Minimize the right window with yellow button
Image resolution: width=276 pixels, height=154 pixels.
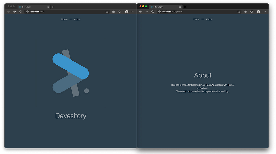[x=143, y=6]
